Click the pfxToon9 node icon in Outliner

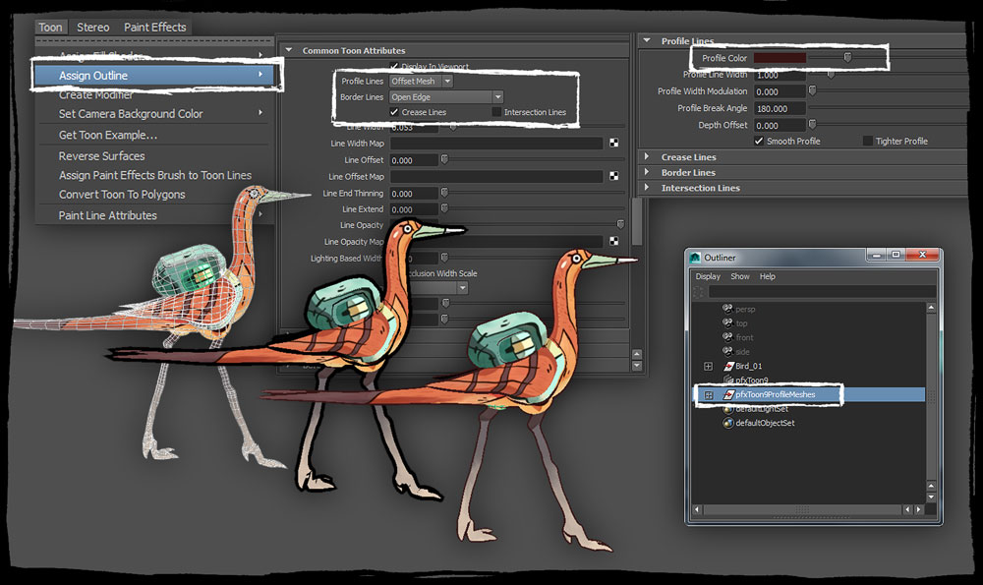pos(728,380)
